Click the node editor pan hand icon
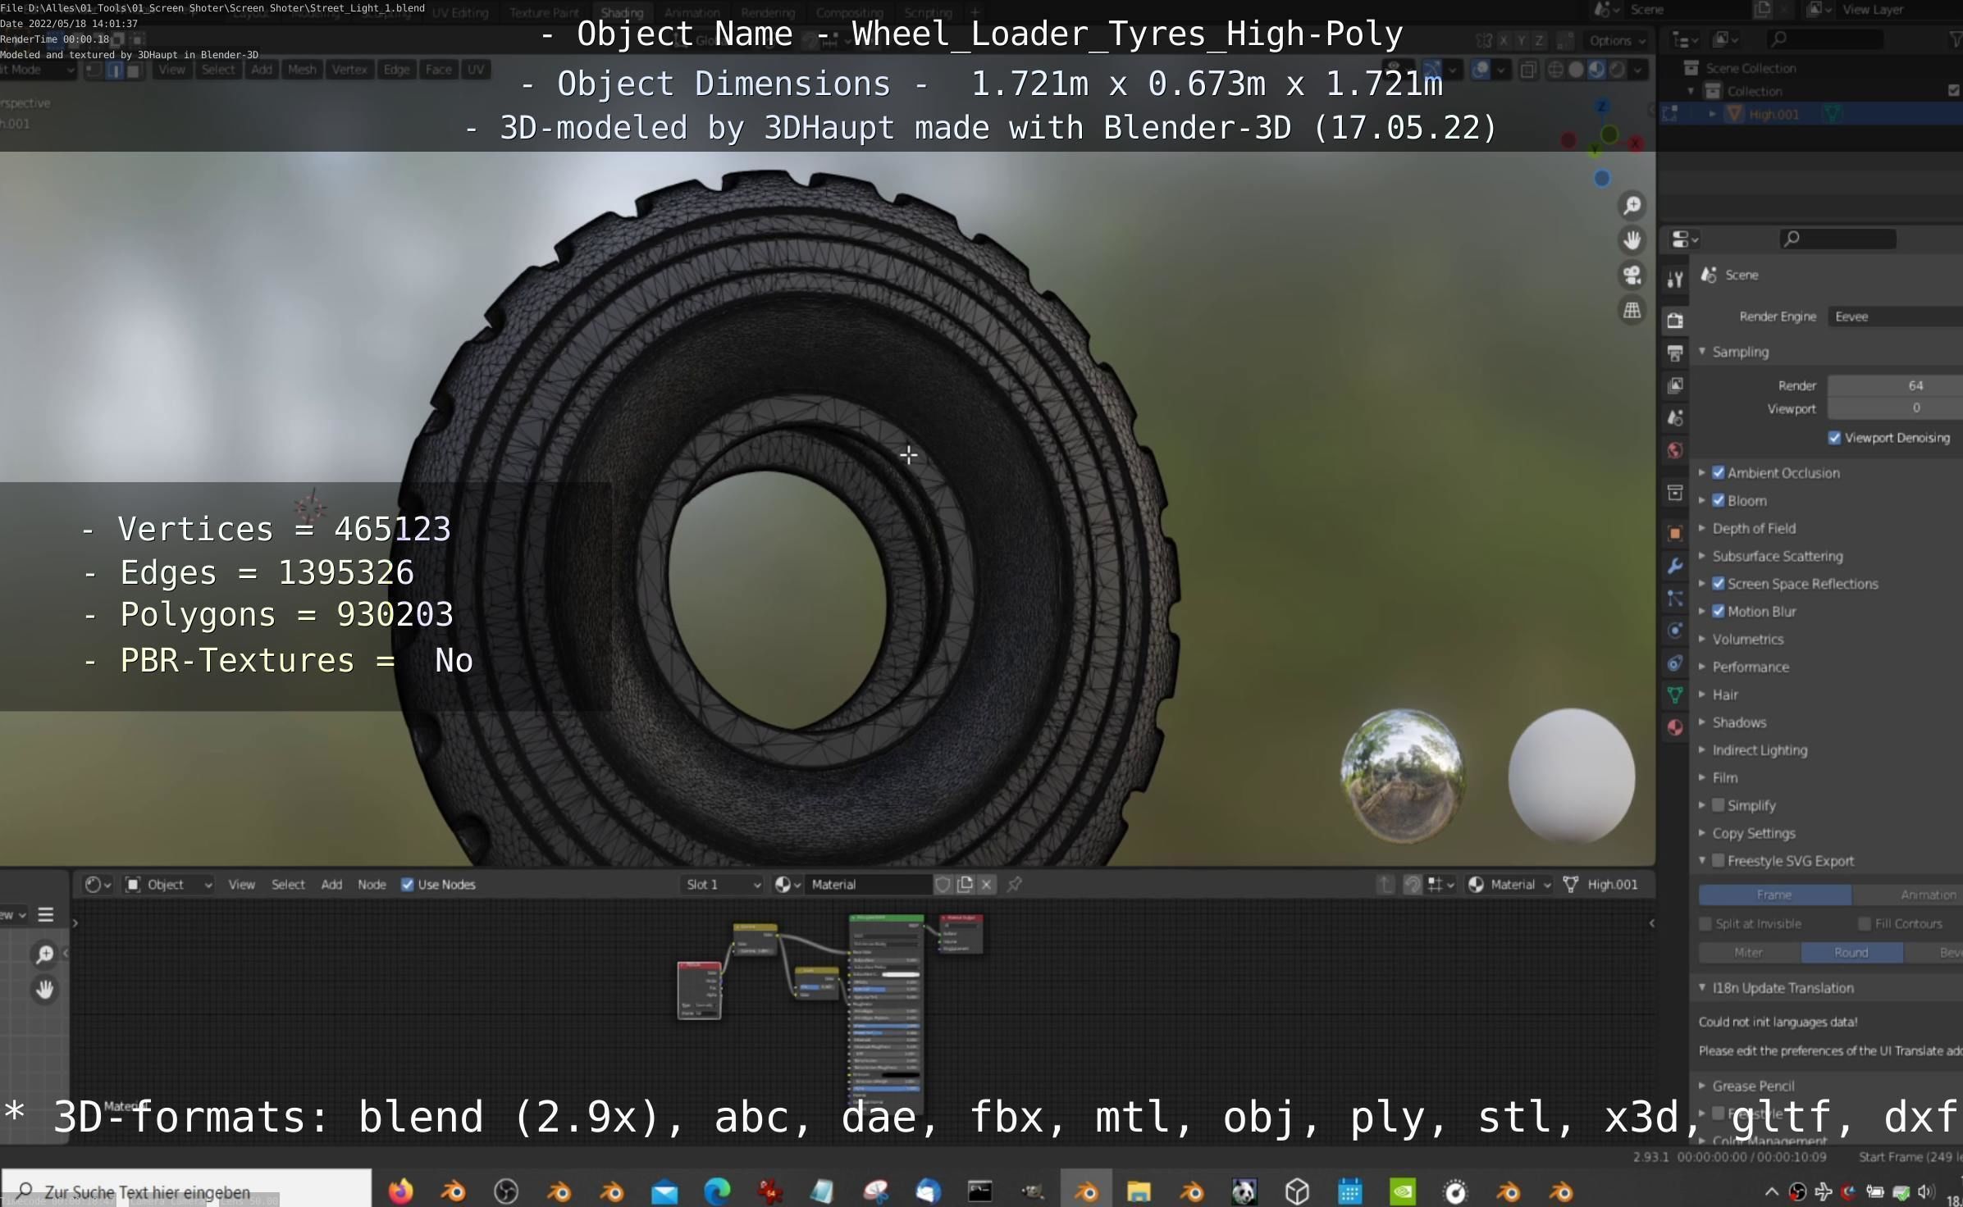Image resolution: width=1963 pixels, height=1207 pixels. (x=44, y=990)
